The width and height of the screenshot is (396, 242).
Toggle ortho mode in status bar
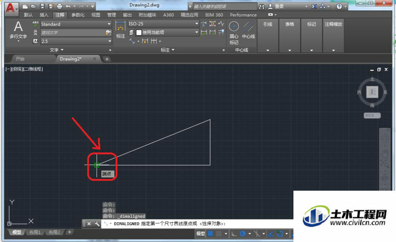(234, 234)
